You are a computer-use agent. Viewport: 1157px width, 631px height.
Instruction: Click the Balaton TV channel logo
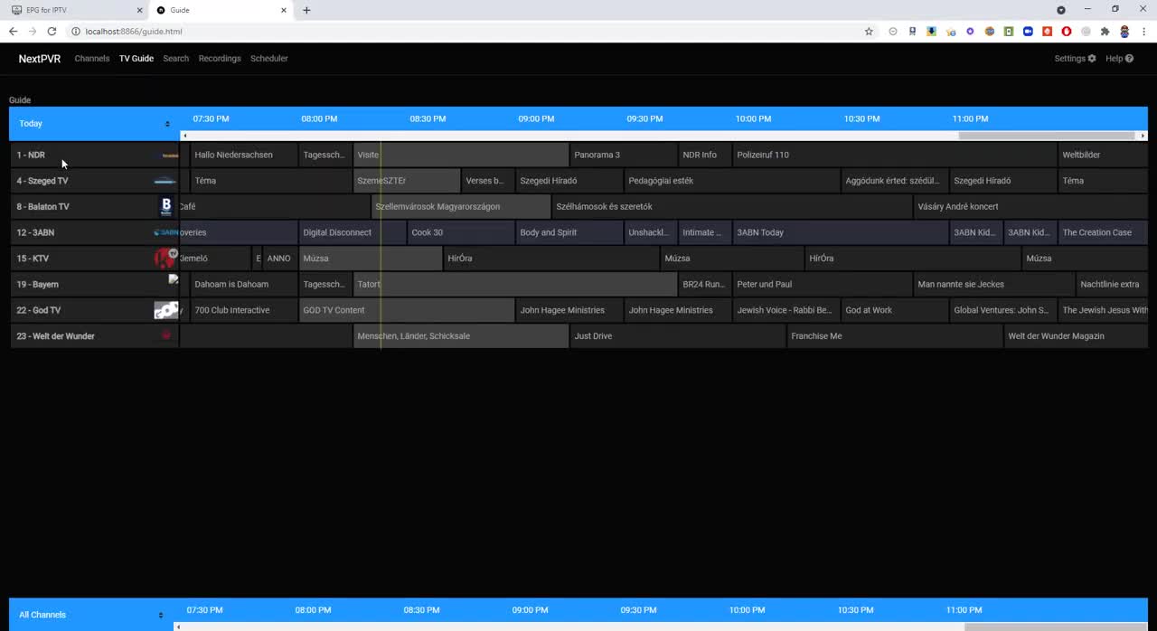click(165, 207)
